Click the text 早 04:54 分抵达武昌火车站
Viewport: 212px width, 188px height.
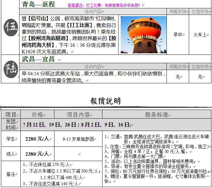pos(51,74)
